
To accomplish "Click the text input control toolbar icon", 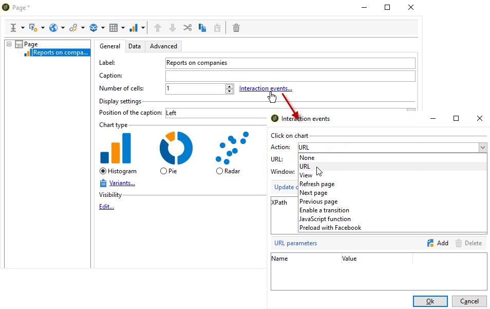I will point(13,28).
